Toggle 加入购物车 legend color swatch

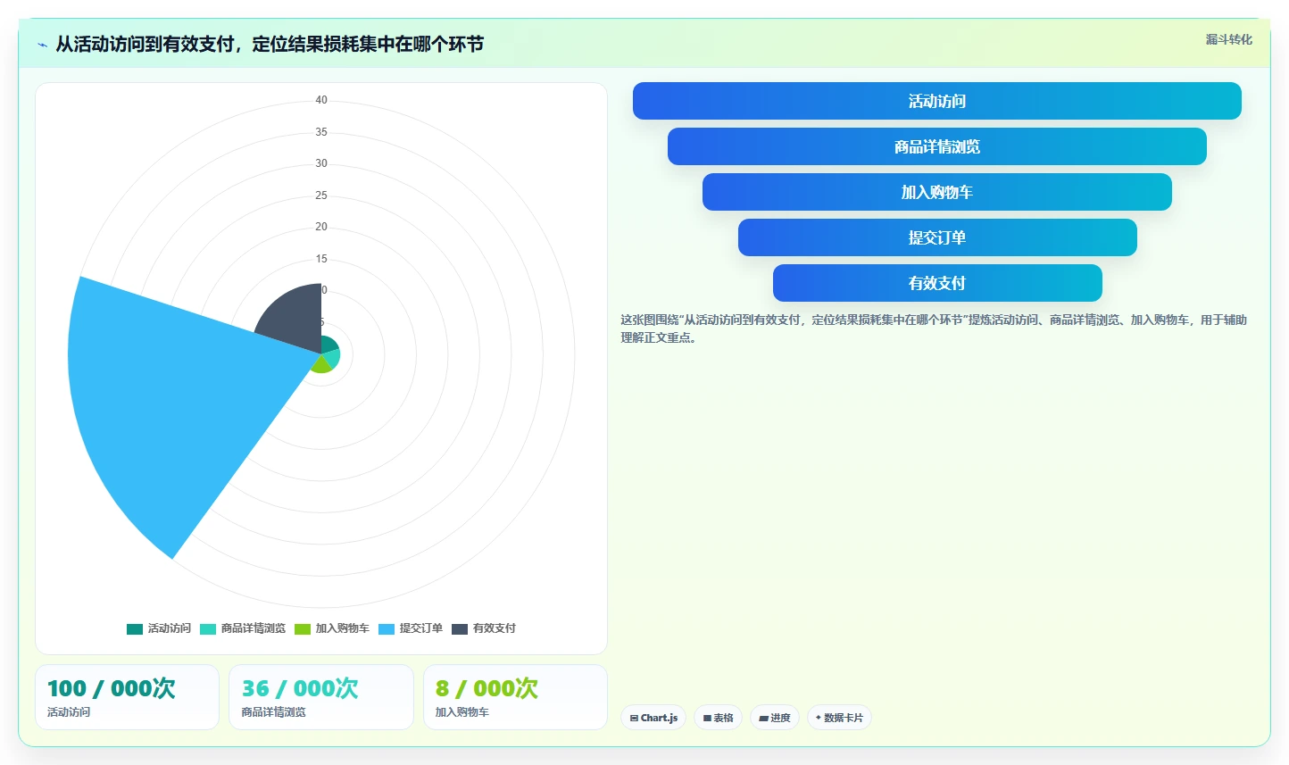[303, 628]
